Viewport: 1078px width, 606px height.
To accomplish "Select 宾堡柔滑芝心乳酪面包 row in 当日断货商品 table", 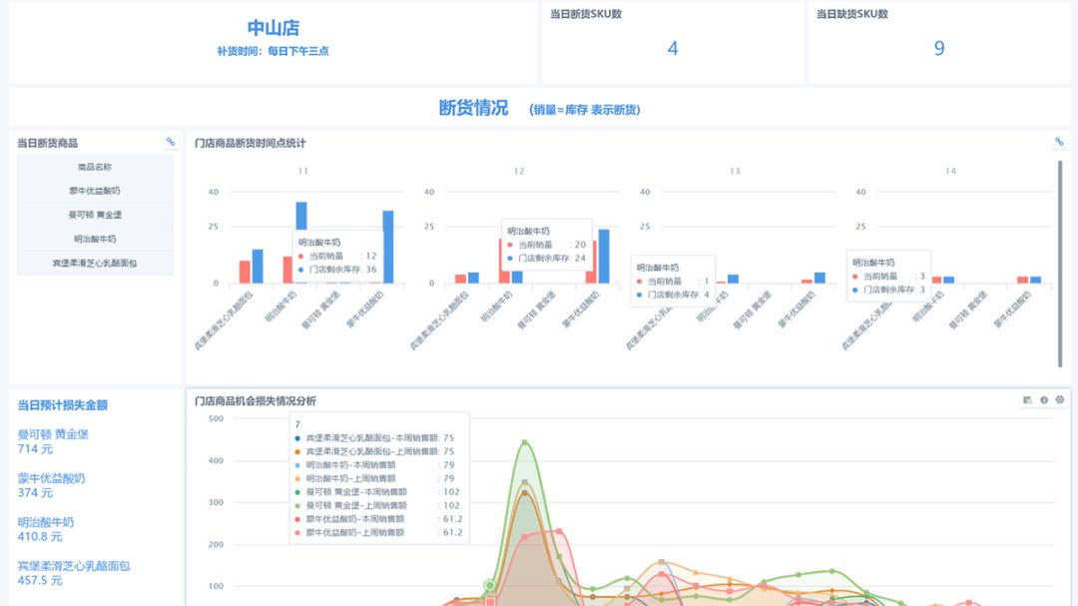I will tap(95, 263).
